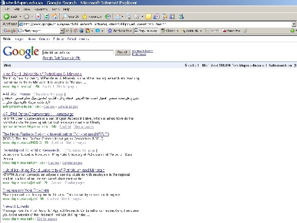
Task: Expand the Check spelling dropdown arrow
Action: tap(177, 31)
